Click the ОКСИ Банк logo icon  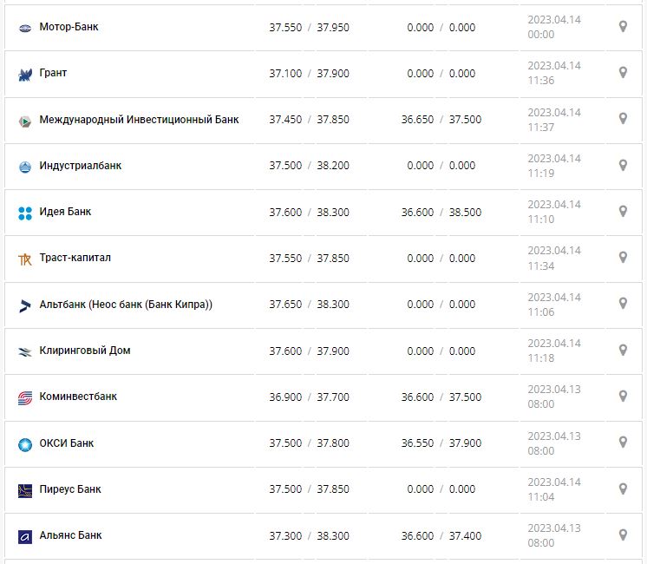24,444
